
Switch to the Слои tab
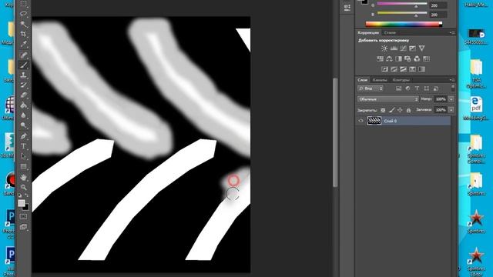pyautogui.click(x=362, y=80)
